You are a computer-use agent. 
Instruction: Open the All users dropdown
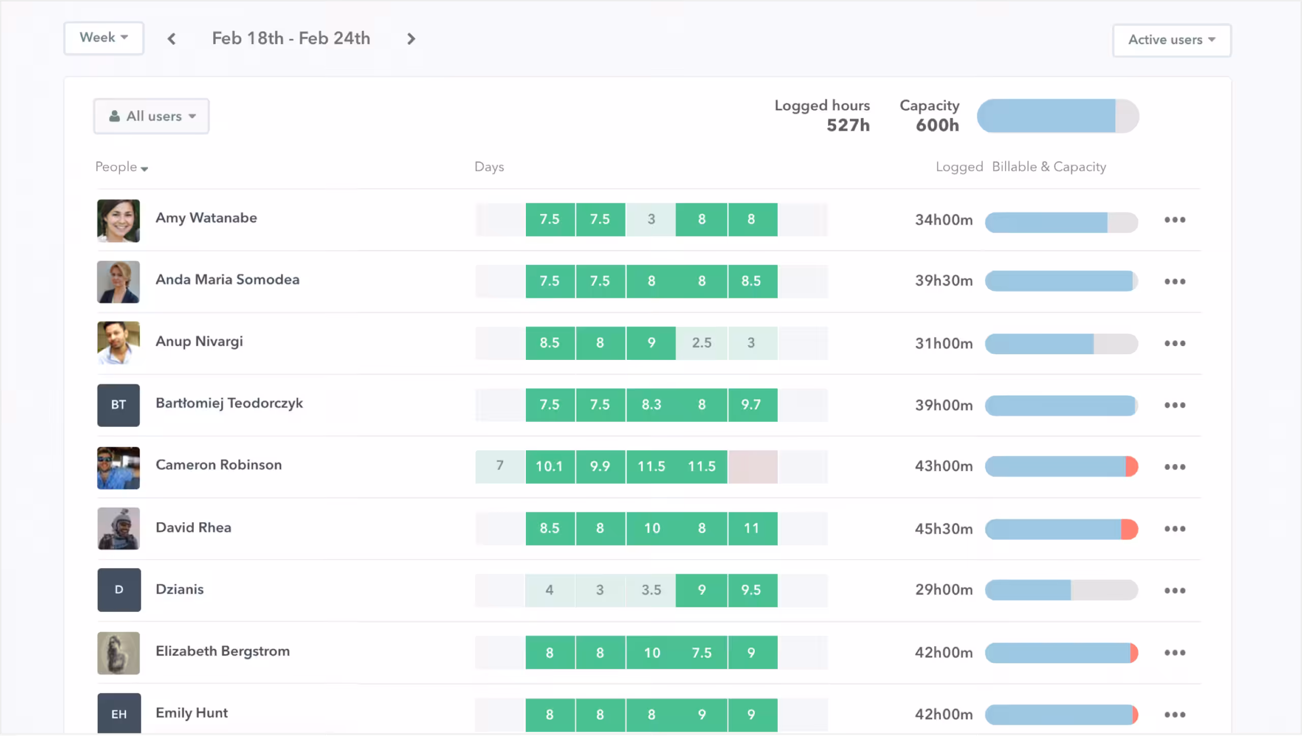(x=152, y=116)
